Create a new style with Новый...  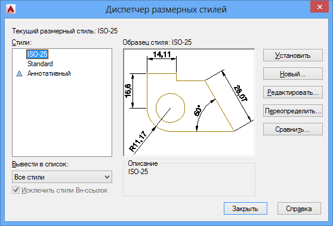tap(293, 74)
